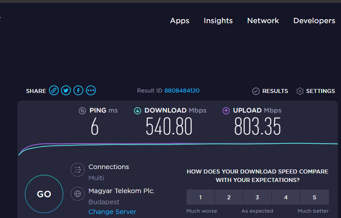Click the Results checkmark icon

pos(256,91)
